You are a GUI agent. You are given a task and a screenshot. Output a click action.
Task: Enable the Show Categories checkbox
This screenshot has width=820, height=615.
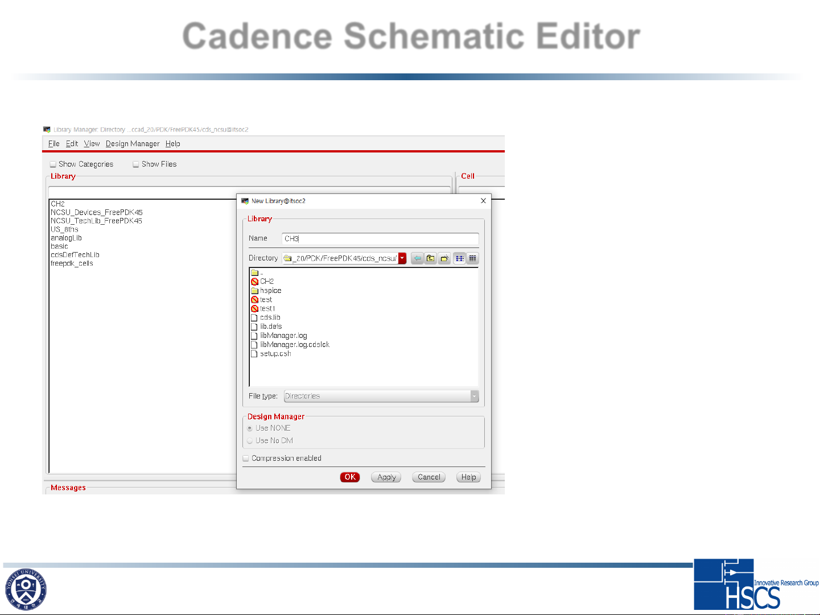tap(53, 164)
